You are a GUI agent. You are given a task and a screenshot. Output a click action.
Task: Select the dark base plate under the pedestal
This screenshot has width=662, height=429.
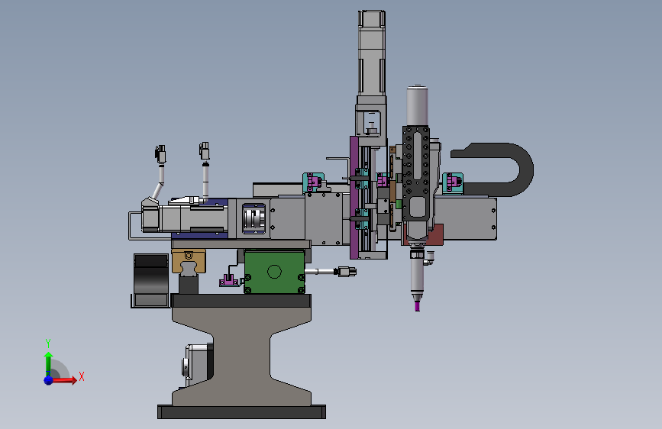241,412
